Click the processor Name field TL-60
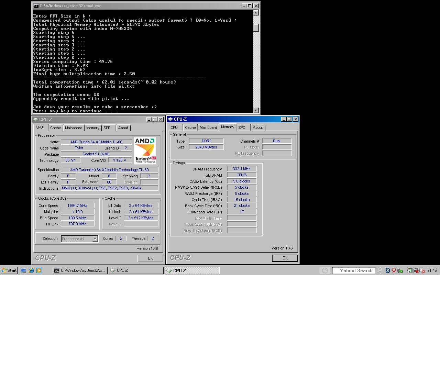The width and height of the screenshot is (440, 389). (96, 142)
